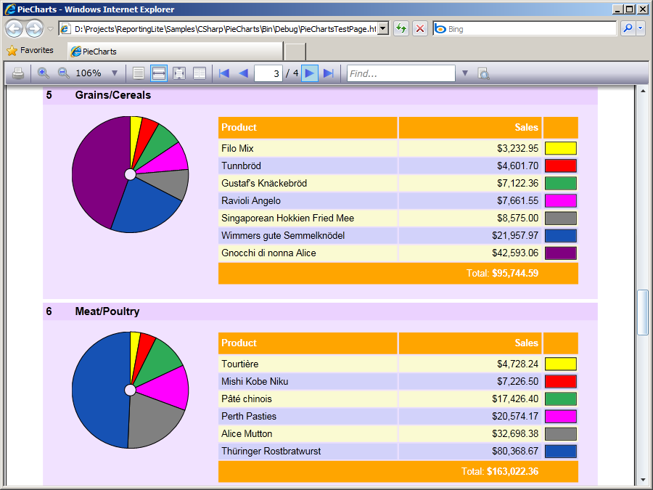Open the address bar history dropdown
Image resolution: width=653 pixels, height=490 pixels.
pyautogui.click(x=383, y=29)
